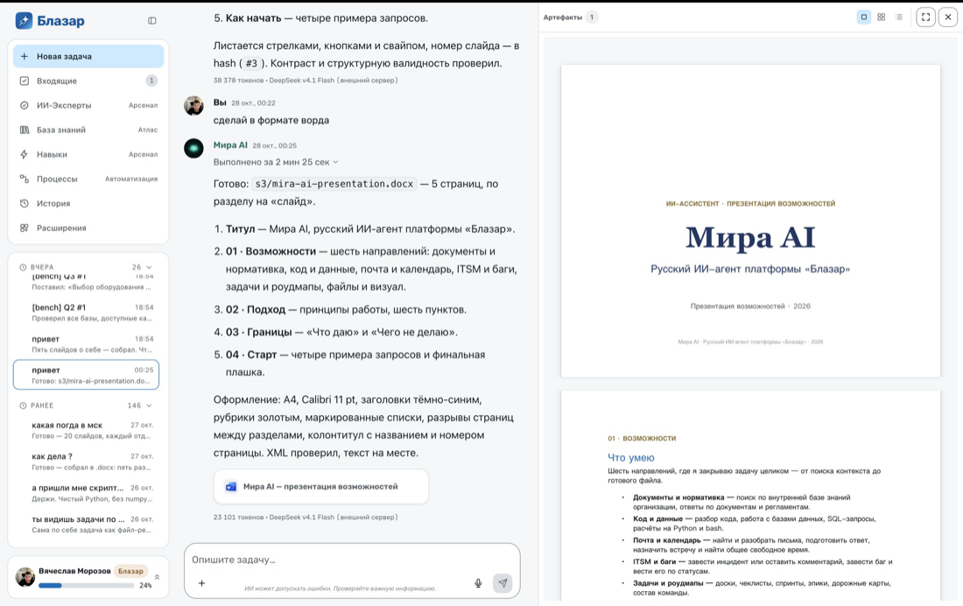Click the Артефакты count badge 1
The image size is (963, 606).
pyautogui.click(x=592, y=18)
